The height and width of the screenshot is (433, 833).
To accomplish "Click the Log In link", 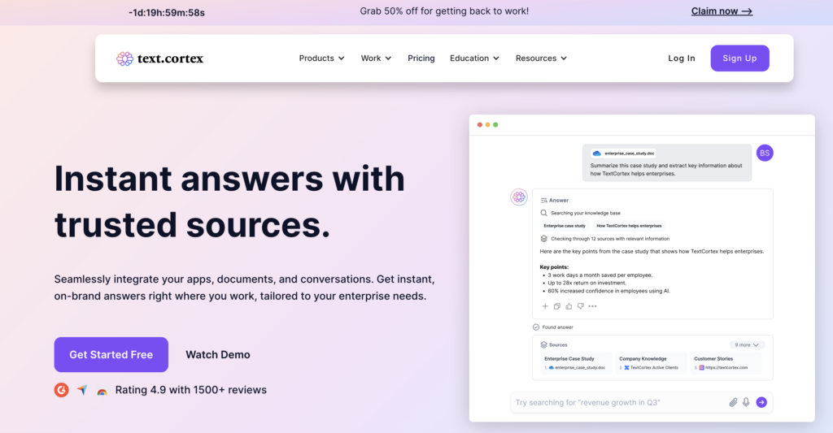I will point(682,58).
